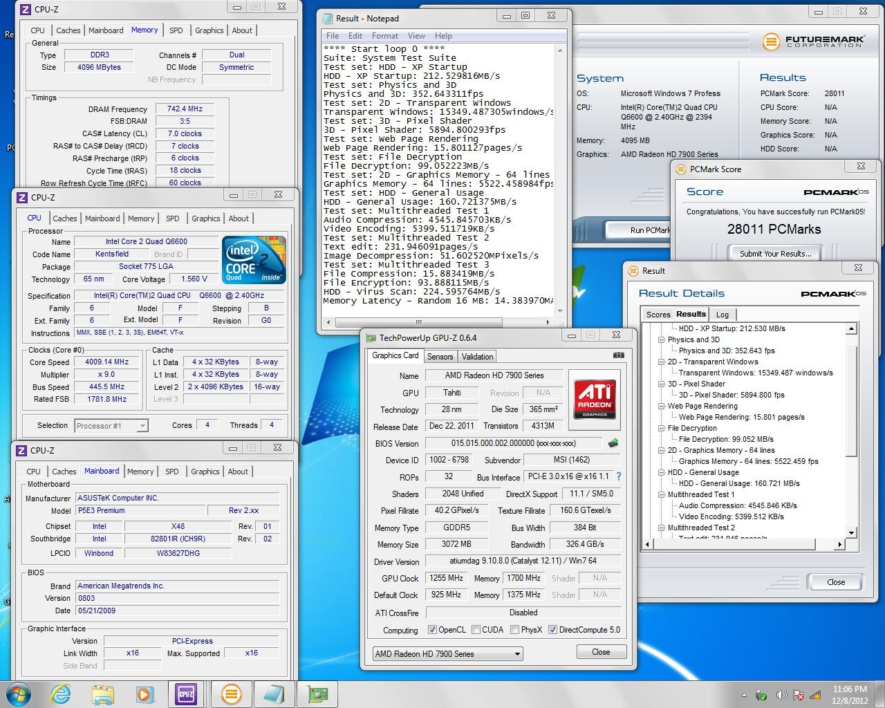Collapse the File Decryption tree node
Screen dimensions: 885x708
(x=662, y=428)
